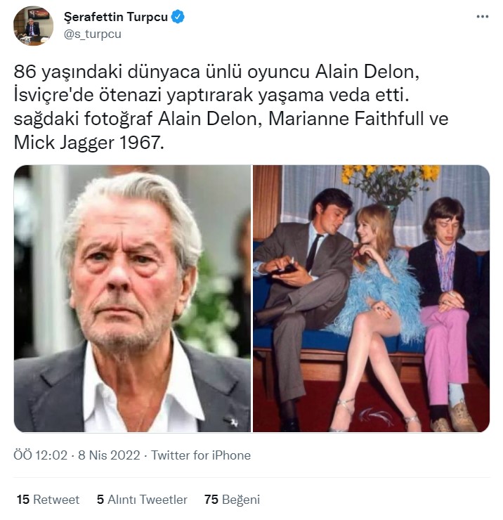Click the number 5 beside Alıntı Tweetler
This screenshot has width=503, height=520.
100,500
